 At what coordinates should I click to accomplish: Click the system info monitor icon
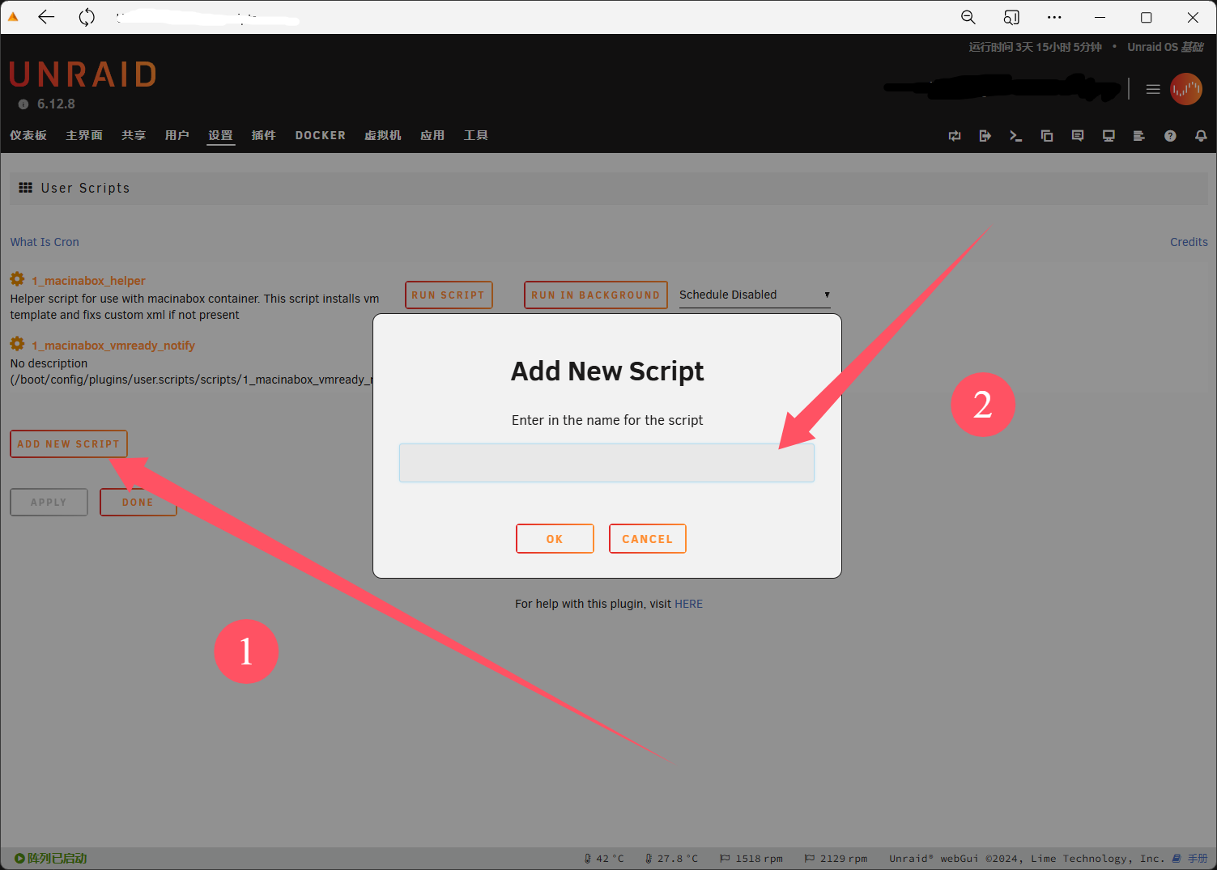[1108, 136]
